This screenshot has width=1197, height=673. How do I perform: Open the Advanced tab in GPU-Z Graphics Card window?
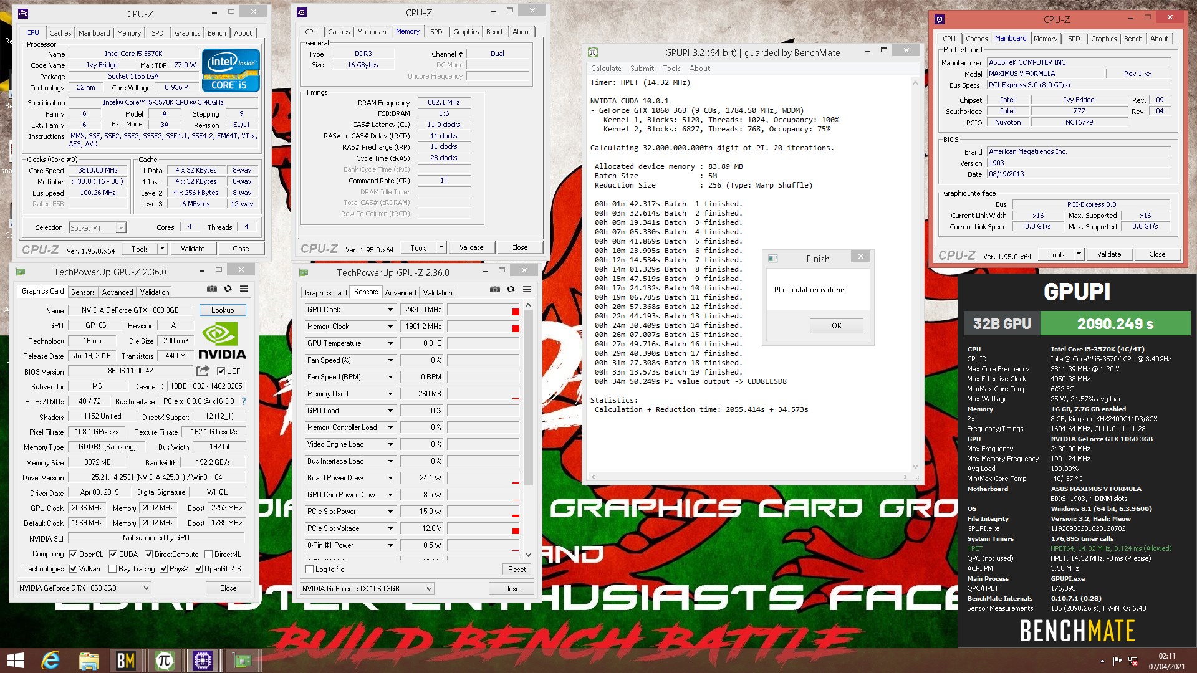coord(117,292)
